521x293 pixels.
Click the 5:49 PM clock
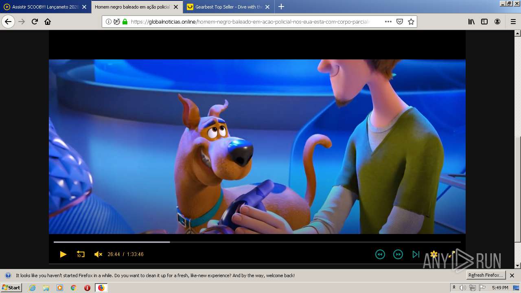coord(500,288)
